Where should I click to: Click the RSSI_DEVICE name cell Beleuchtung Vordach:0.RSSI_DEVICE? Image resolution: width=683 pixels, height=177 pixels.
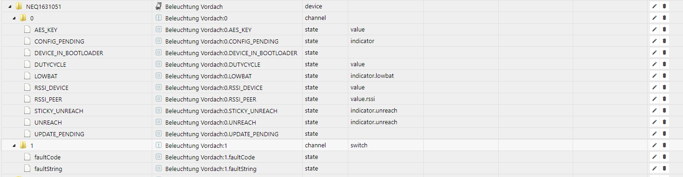214,88
